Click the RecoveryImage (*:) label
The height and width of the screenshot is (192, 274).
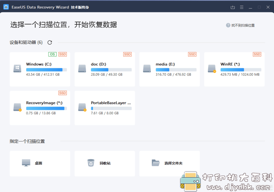tap(44, 103)
